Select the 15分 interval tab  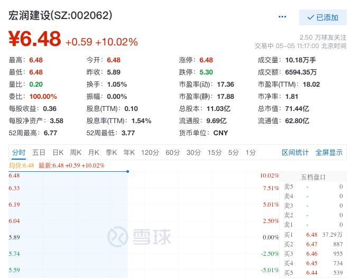[215, 152]
